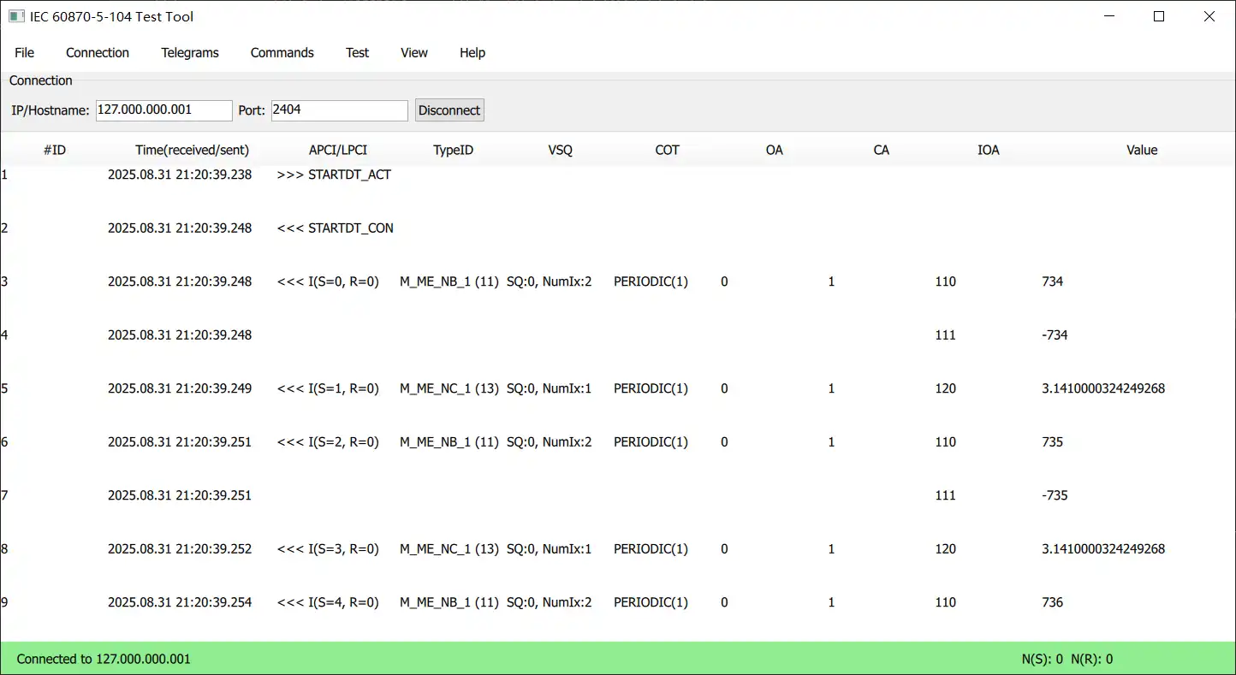Image resolution: width=1236 pixels, height=675 pixels.
Task: Select the I(S=4, R=0) telegram row
Action: tap(328, 602)
